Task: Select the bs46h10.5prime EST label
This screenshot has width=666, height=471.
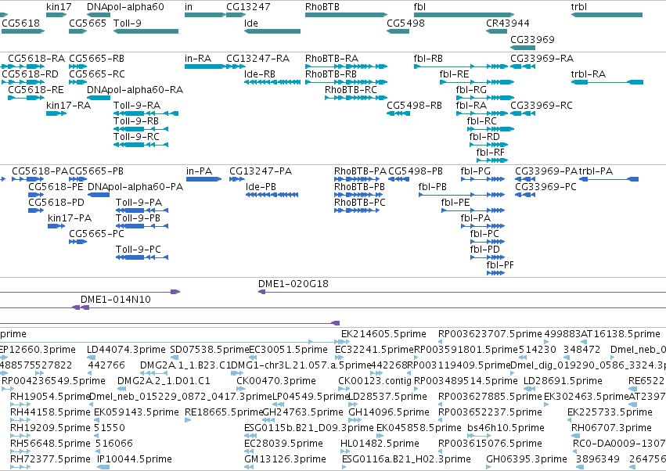Action: [506, 428]
